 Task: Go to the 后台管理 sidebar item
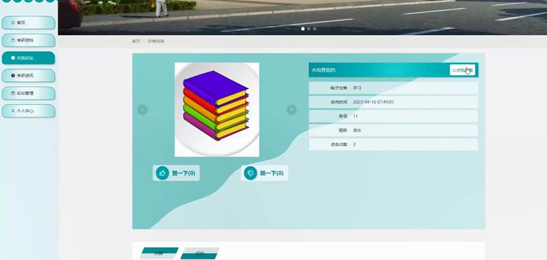[28, 93]
